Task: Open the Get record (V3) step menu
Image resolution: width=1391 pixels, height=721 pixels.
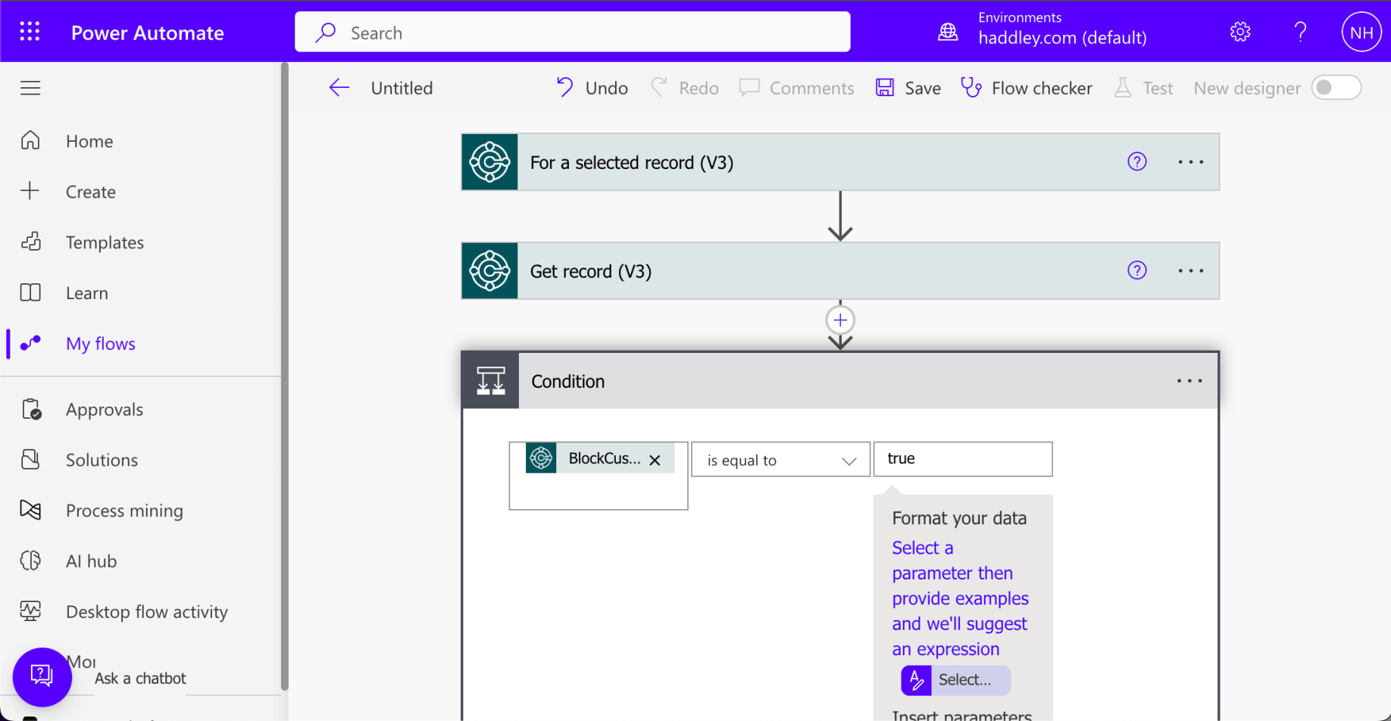Action: tap(1190, 271)
